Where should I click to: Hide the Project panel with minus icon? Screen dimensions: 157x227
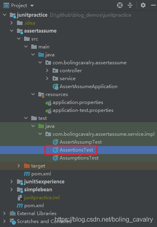click(153, 5)
